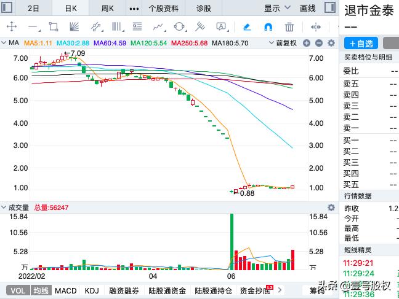Open the 显示 display dropdown
The height and width of the screenshot is (299, 399).
click(x=277, y=8)
